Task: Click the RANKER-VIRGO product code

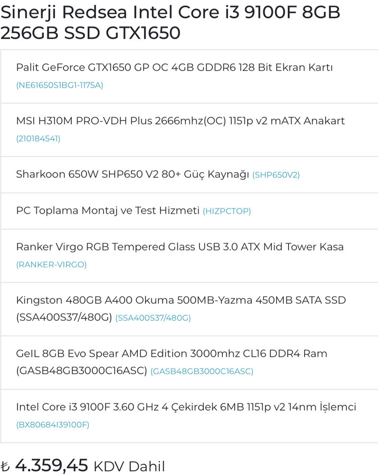Action: click(51, 264)
